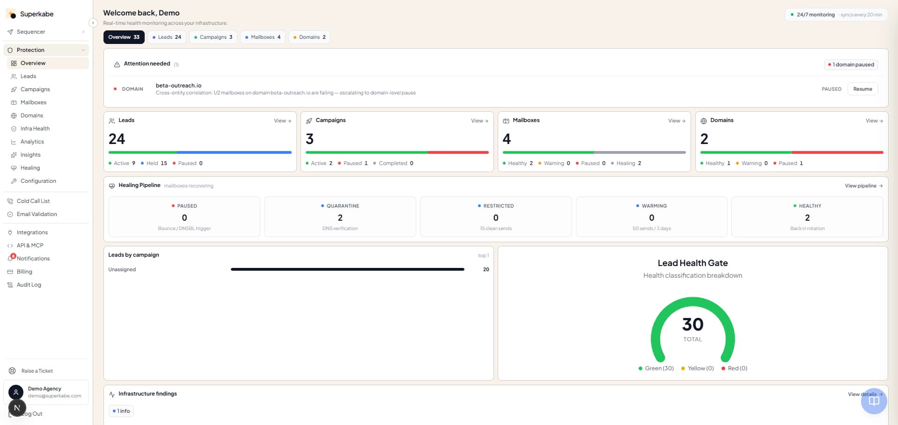Click the Raise a Ticket icon
Viewport: 898px width, 425px height.
pyautogui.click(x=13, y=371)
